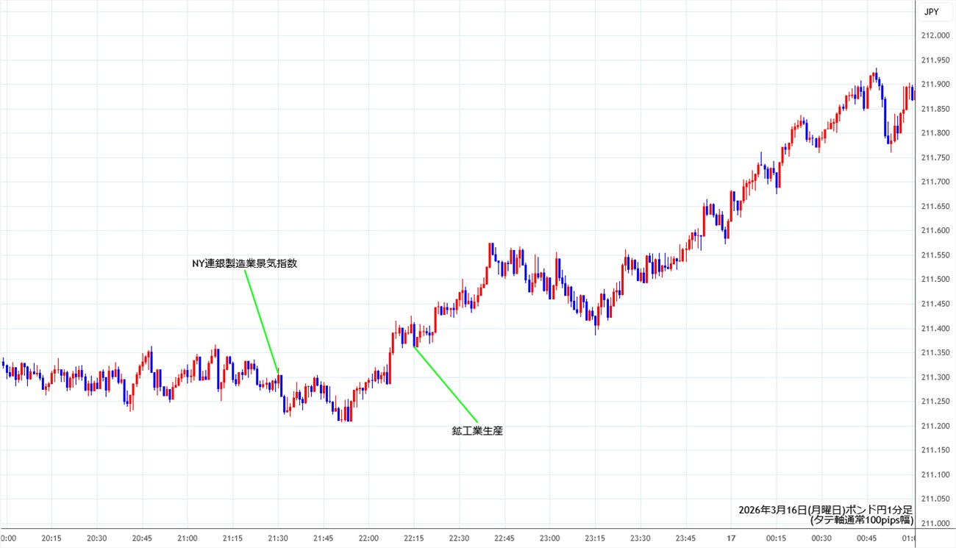
Task: Click the 212.000 price axis label
Action: (x=934, y=36)
